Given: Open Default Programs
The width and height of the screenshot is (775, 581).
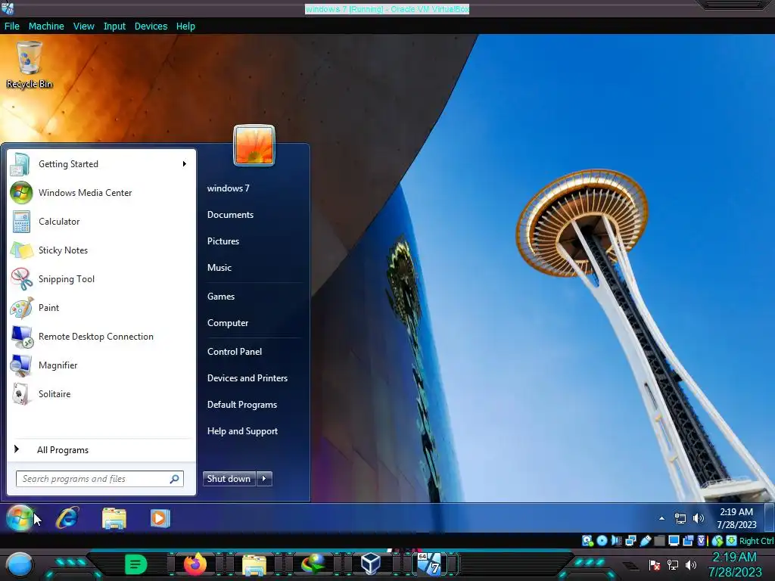Looking at the screenshot, I should click(242, 405).
